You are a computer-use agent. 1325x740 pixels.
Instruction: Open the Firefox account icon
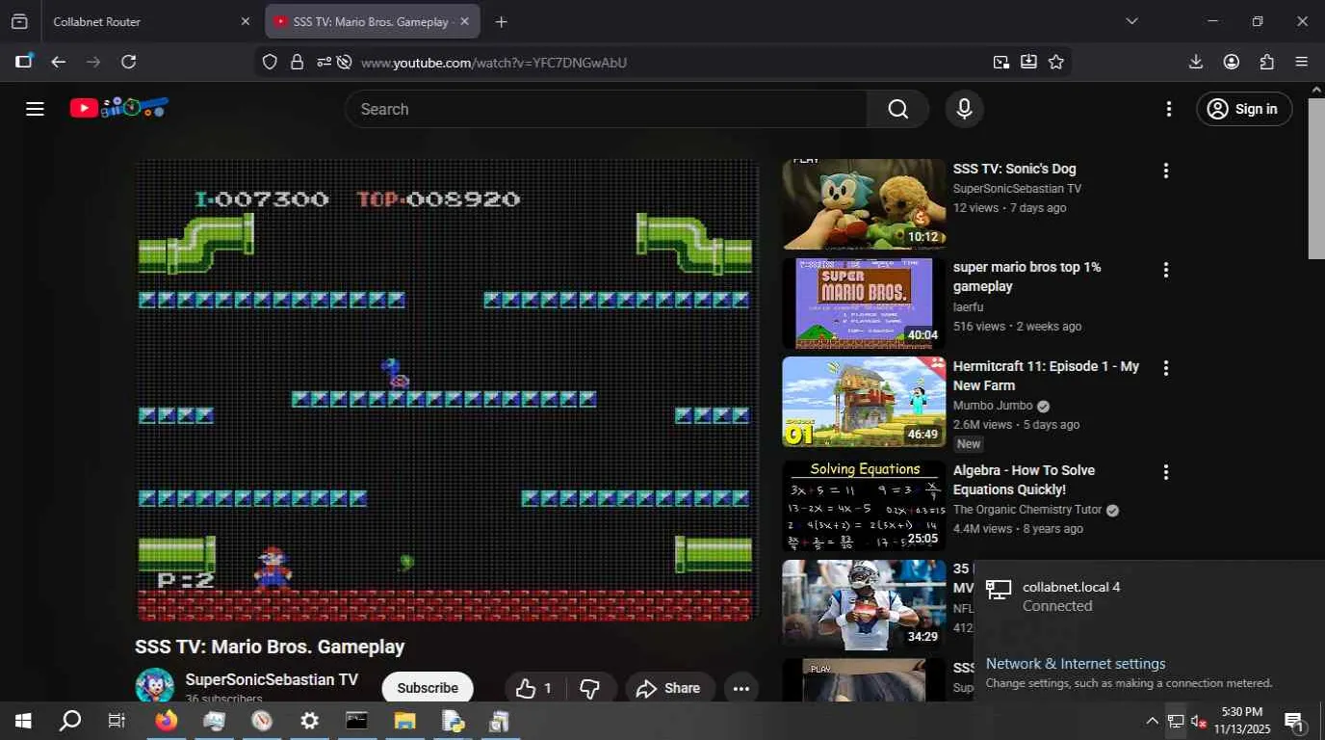tap(1232, 62)
